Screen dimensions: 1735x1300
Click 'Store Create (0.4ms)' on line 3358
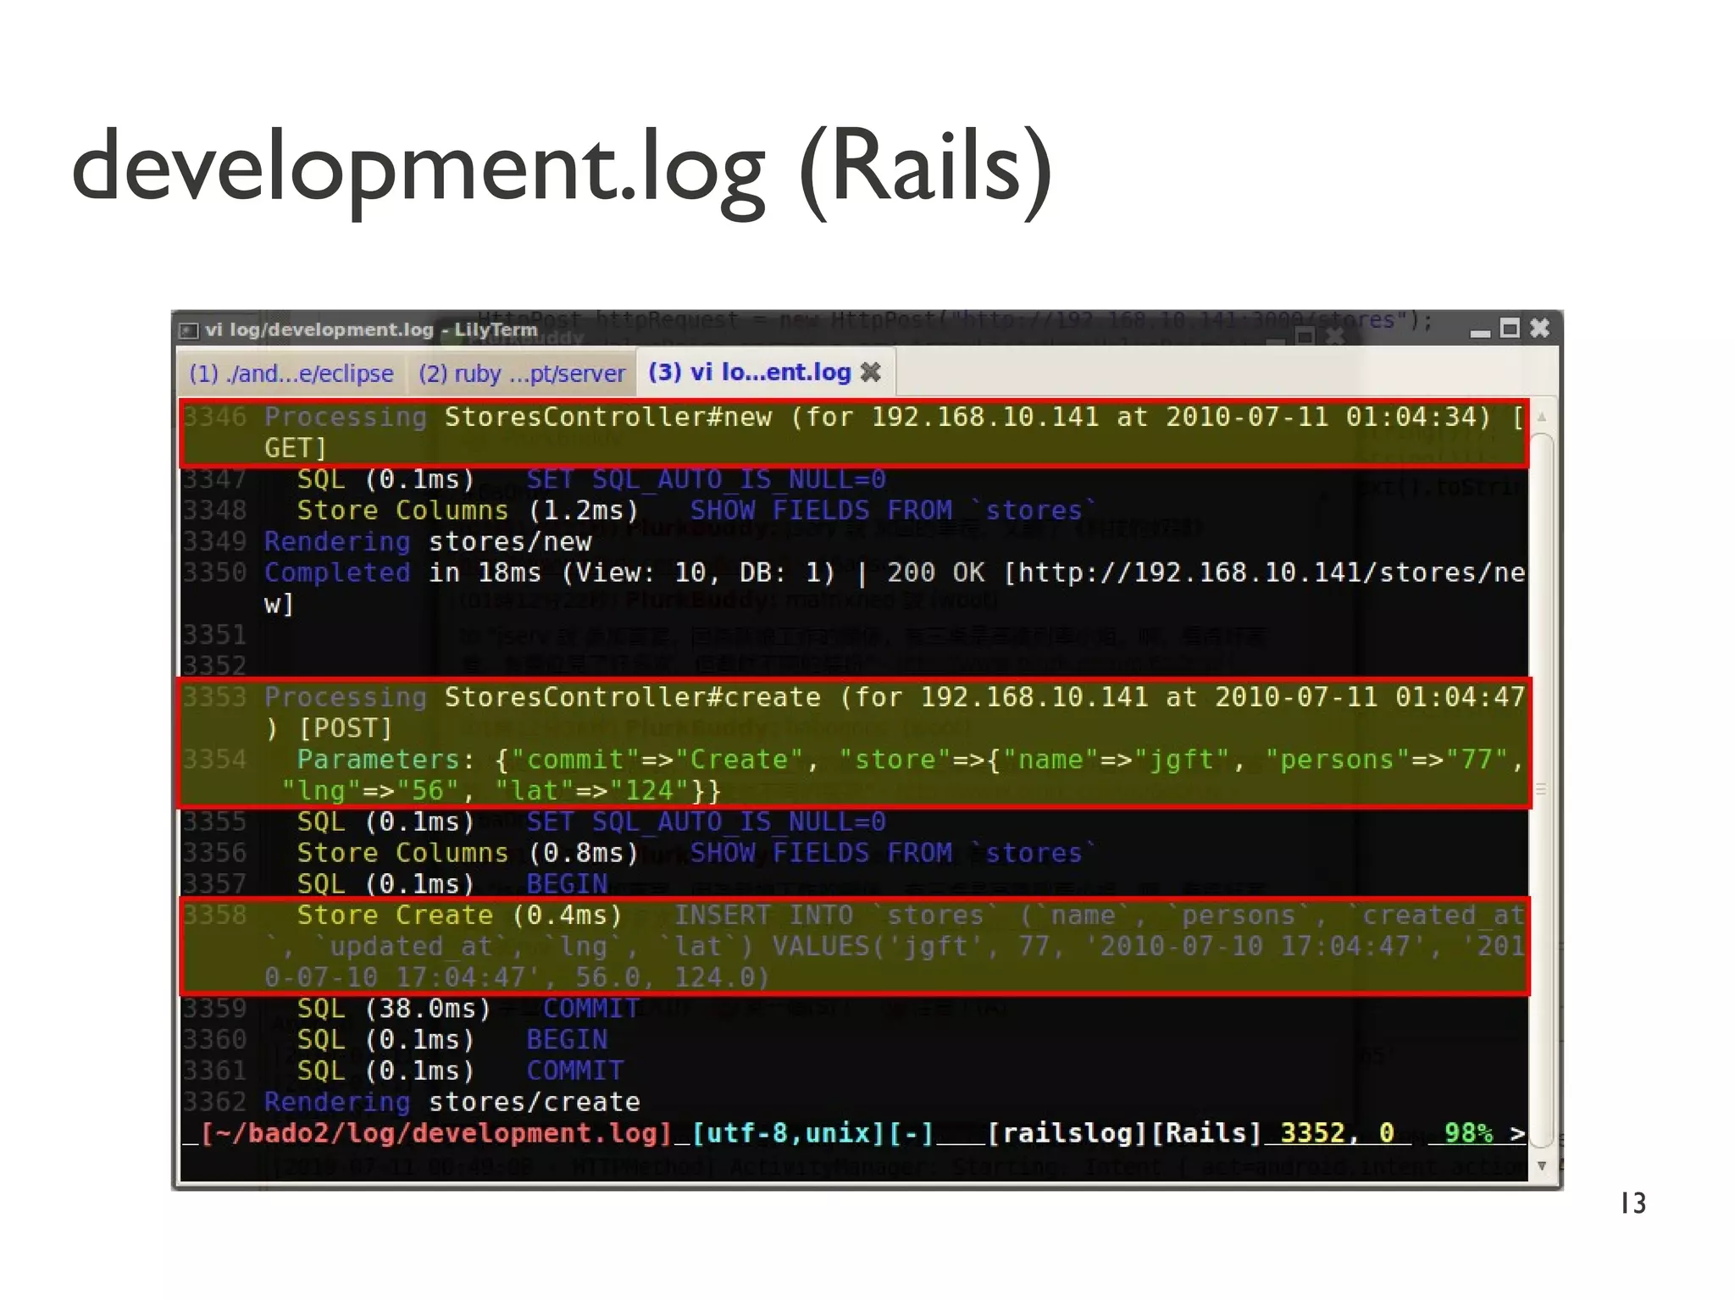click(x=459, y=916)
